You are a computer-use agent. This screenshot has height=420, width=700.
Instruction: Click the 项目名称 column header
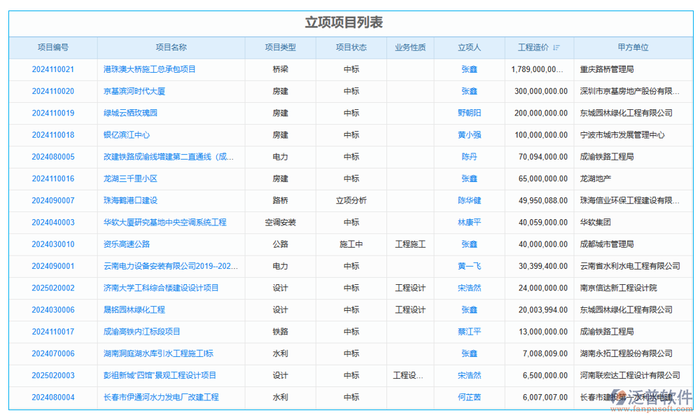point(170,48)
